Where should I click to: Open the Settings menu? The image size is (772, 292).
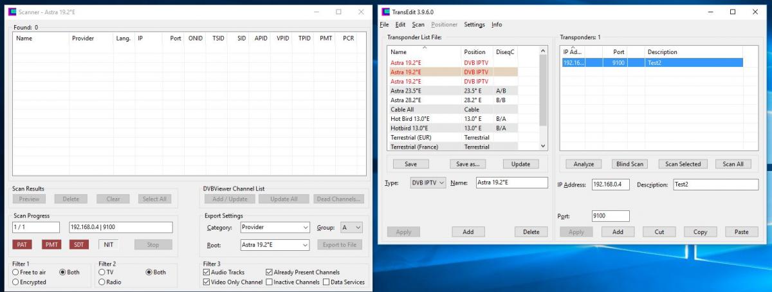[474, 24]
